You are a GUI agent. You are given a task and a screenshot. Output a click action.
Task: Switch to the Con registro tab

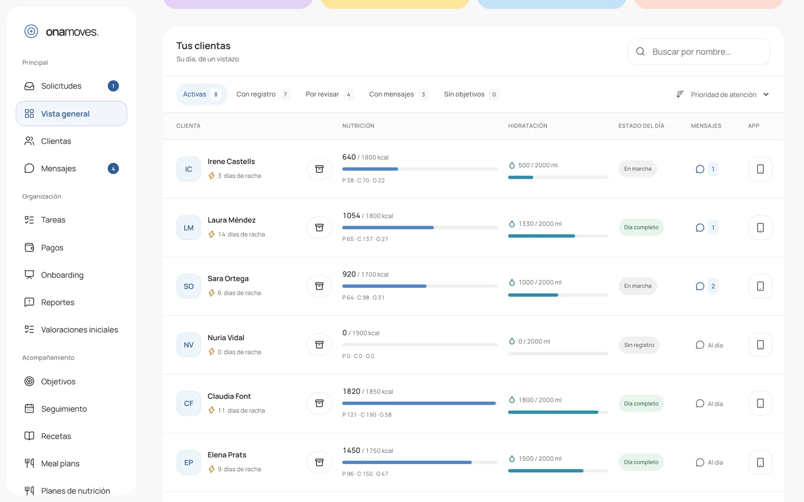pos(262,94)
